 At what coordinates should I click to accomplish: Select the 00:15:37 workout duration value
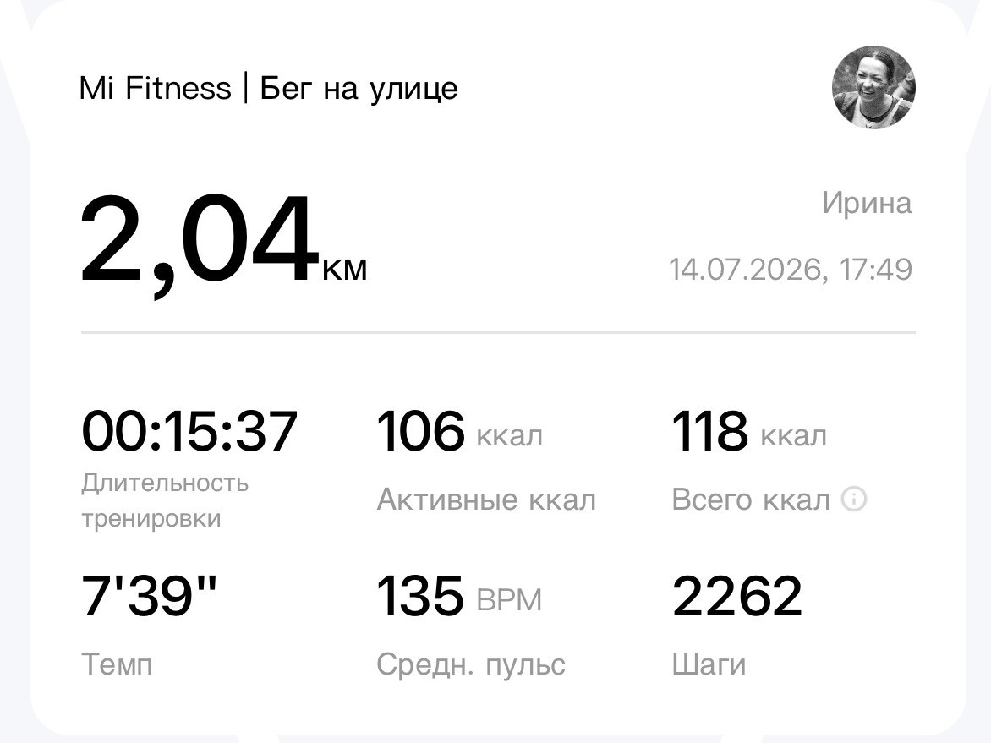click(189, 432)
